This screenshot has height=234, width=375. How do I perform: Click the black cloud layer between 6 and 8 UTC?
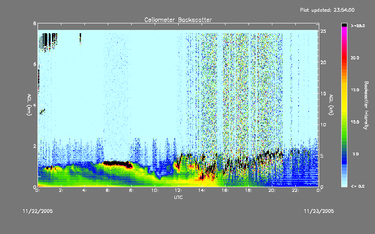pos(117,164)
